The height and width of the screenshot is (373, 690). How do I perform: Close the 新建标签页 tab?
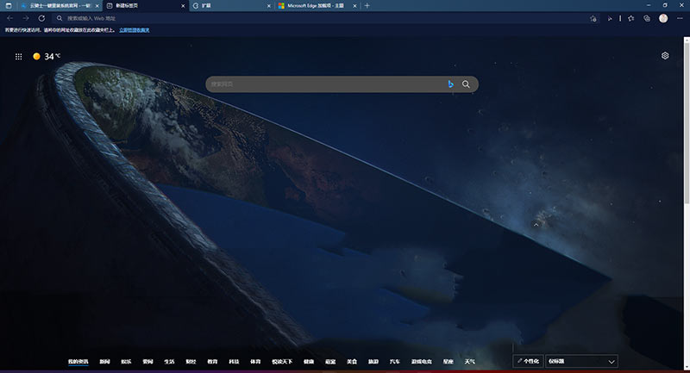tap(183, 6)
